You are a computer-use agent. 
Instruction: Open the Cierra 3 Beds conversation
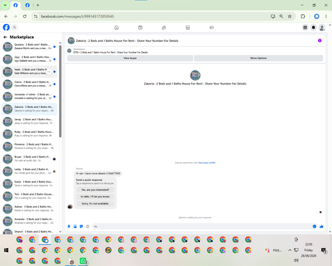[29, 84]
